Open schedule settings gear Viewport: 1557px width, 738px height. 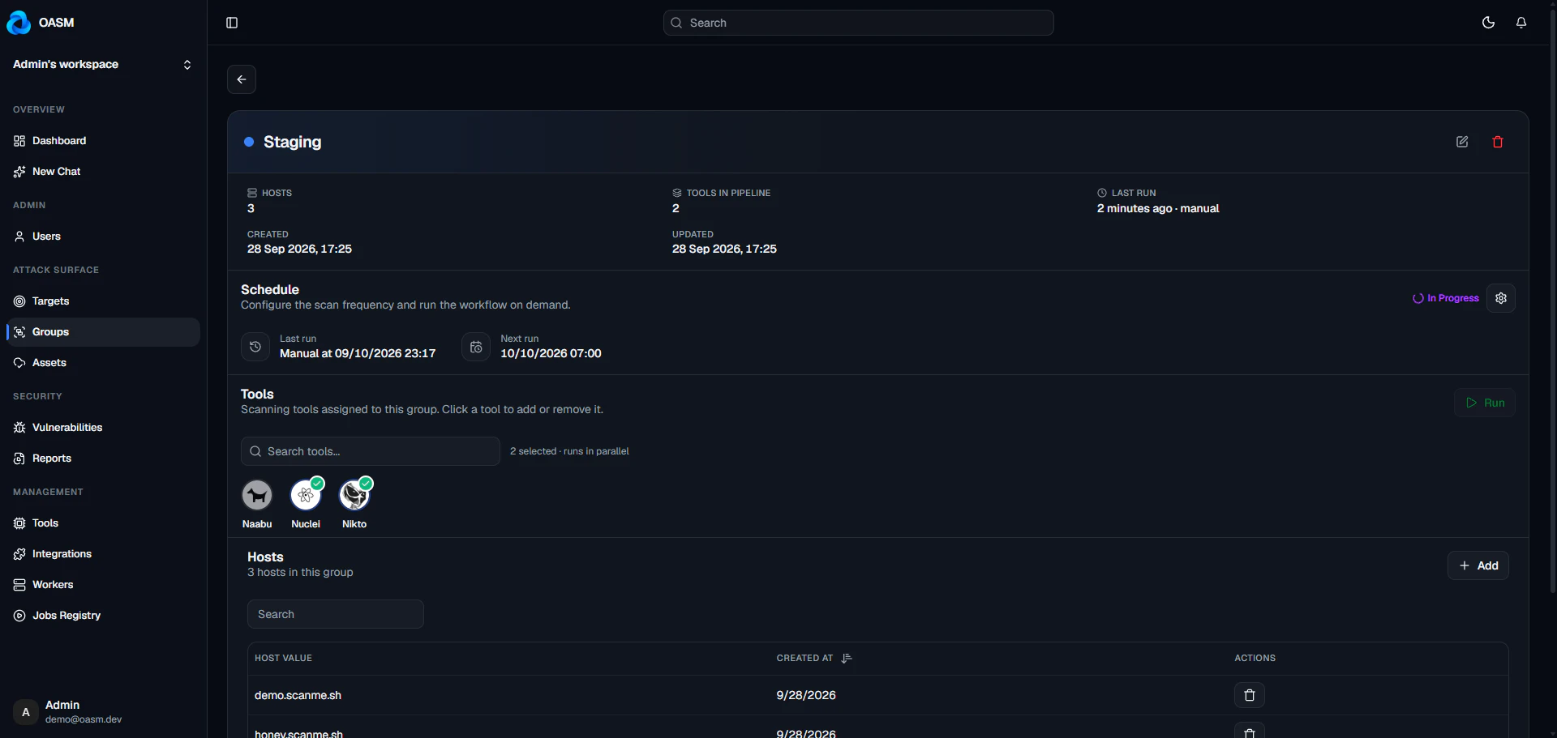[x=1501, y=298]
